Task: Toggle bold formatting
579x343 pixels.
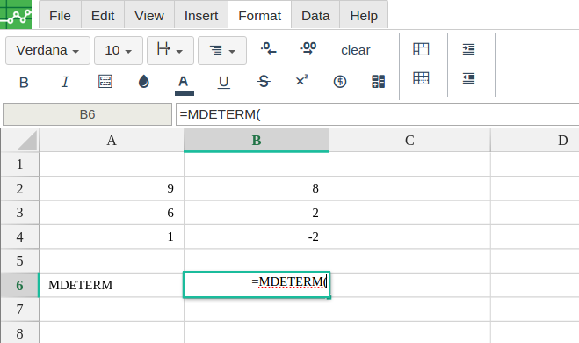Action: tap(24, 82)
